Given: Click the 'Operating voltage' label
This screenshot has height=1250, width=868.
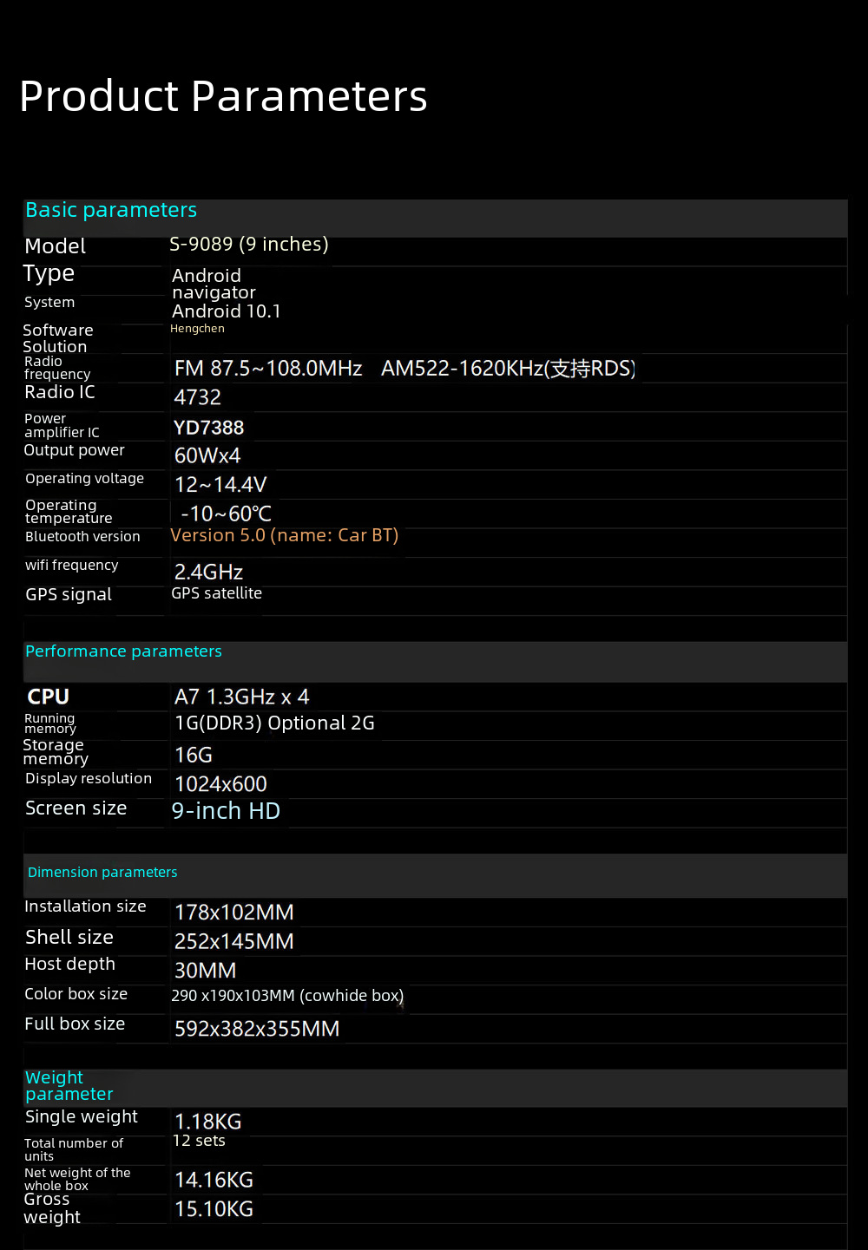Looking at the screenshot, I should point(85,479).
